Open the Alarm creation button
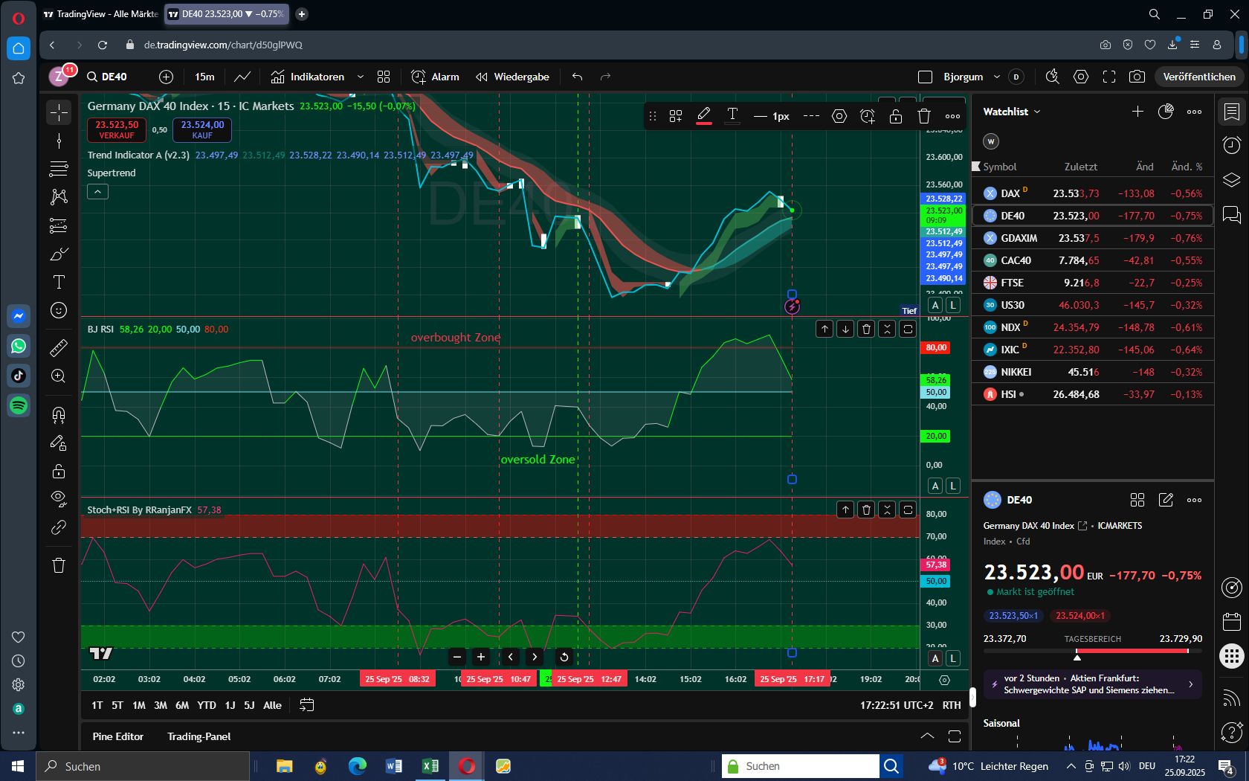Image resolution: width=1249 pixels, height=781 pixels. pos(435,77)
